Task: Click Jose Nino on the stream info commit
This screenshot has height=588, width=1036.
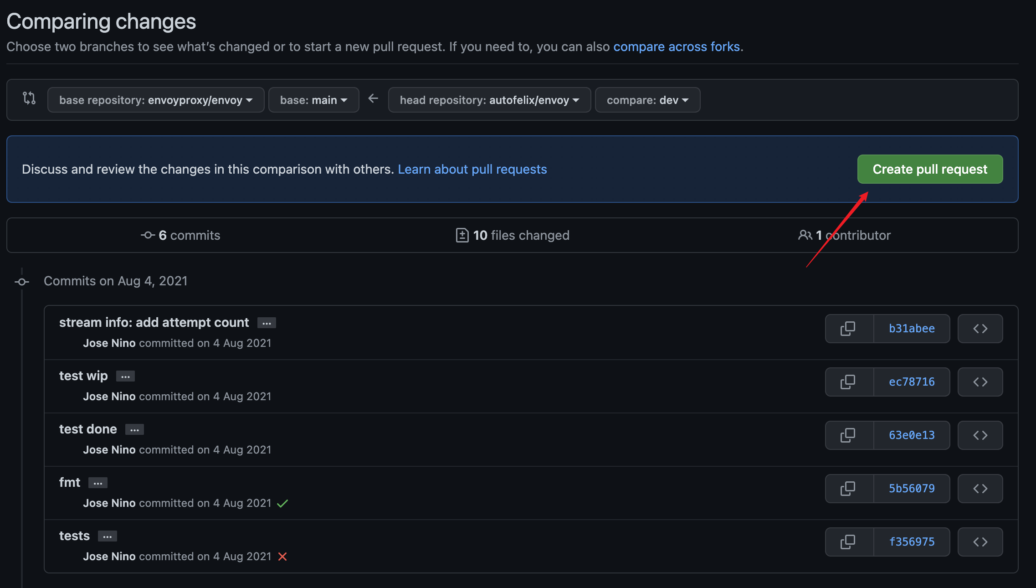Action: [x=109, y=343]
